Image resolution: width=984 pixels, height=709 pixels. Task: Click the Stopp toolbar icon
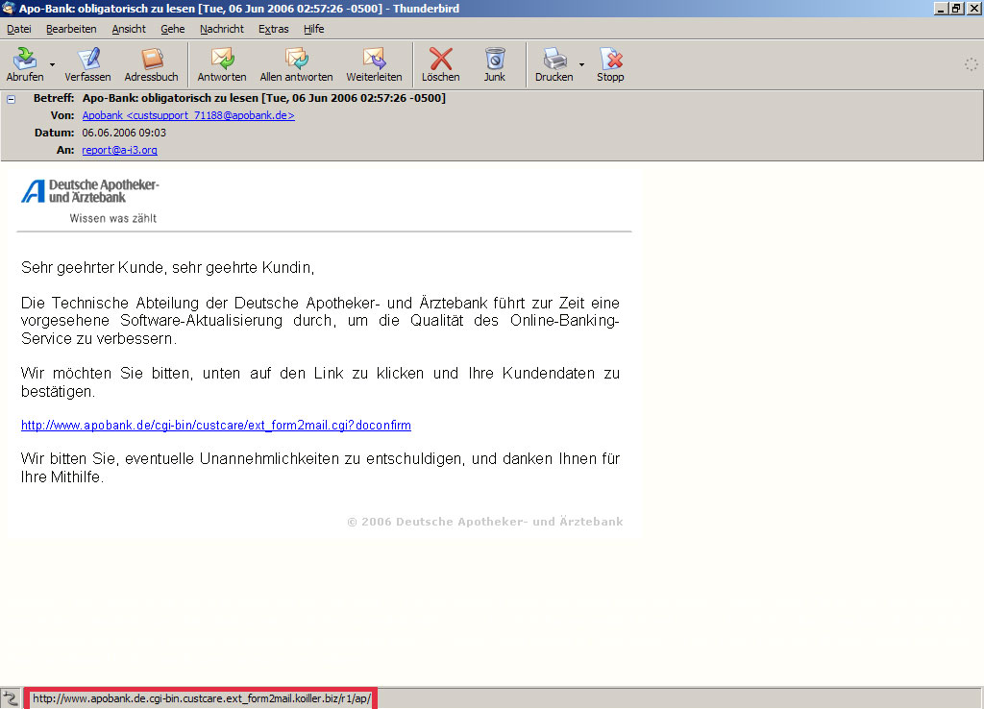610,59
